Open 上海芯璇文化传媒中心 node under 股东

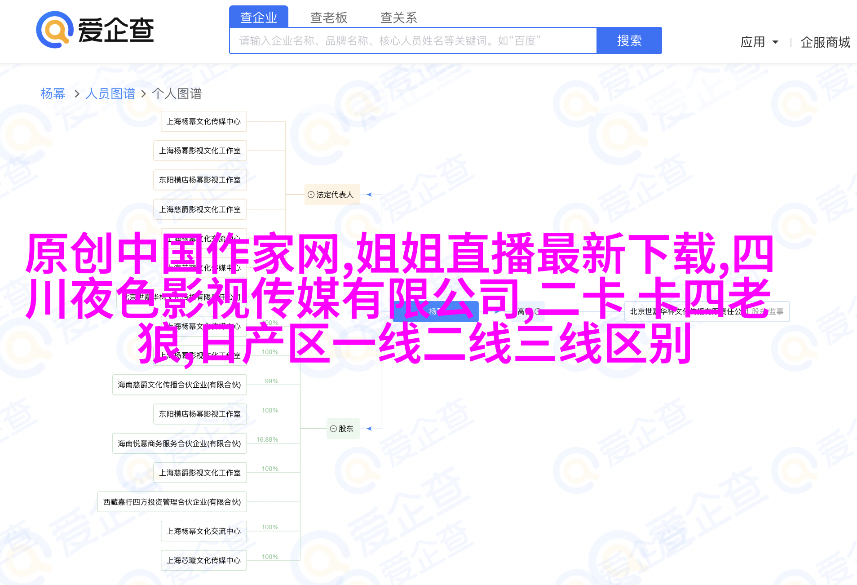coord(204,560)
